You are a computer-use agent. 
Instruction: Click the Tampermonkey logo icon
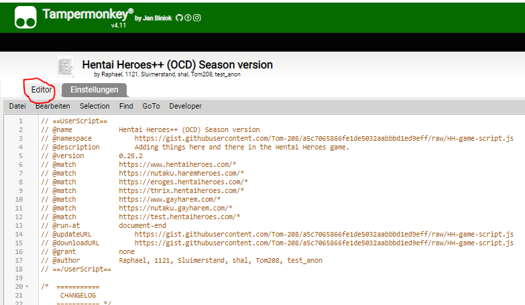click(x=25, y=17)
